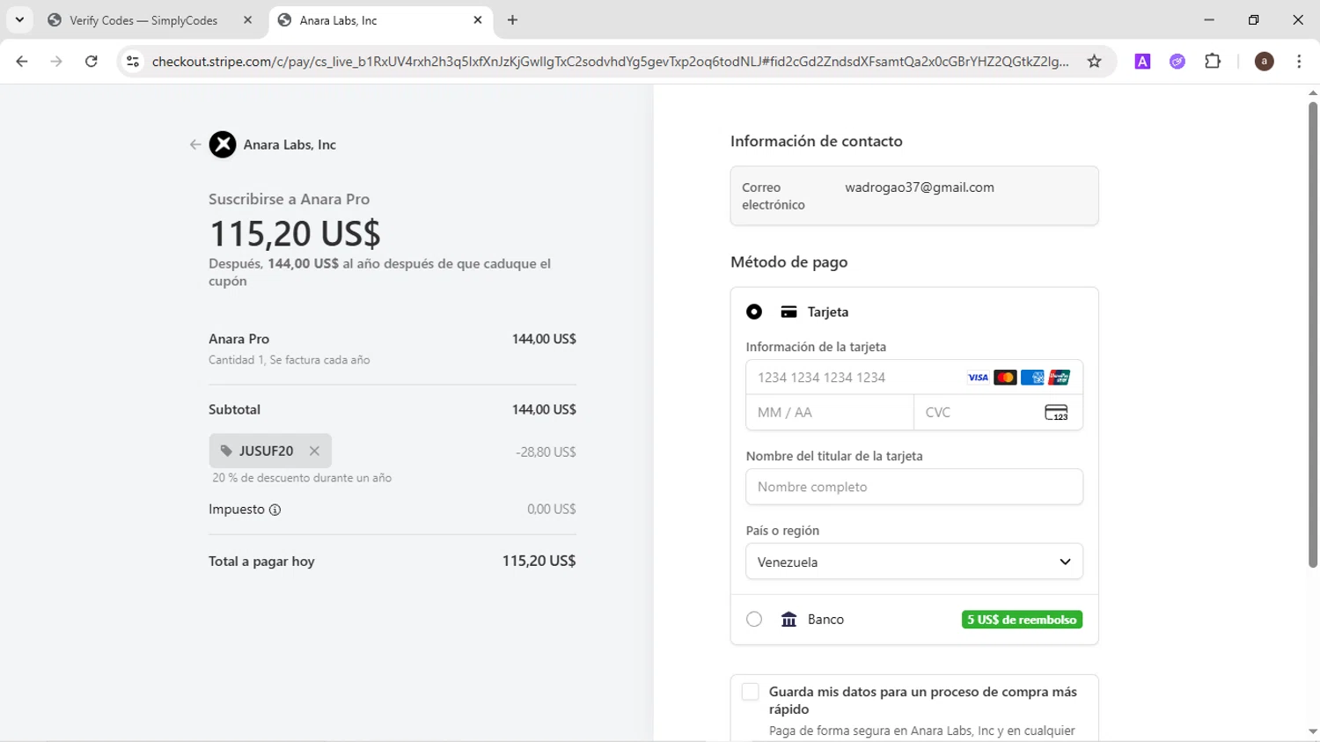View site information icon in address bar
1320x742 pixels.
coord(133,61)
